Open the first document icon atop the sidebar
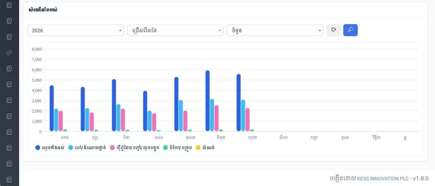 coord(10,5)
